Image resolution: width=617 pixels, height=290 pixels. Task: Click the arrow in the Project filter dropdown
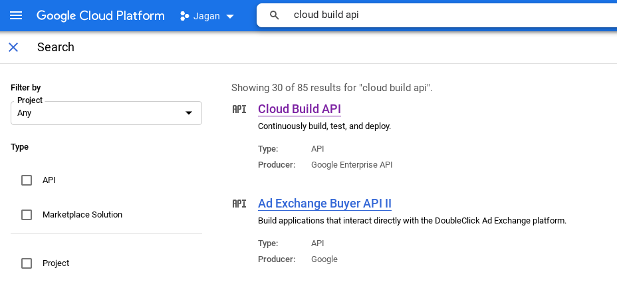tap(188, 113)
